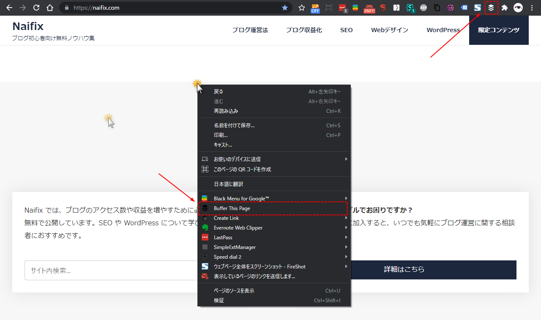
Task: Go back with the browser back arrow
Action: pos(9,8)
